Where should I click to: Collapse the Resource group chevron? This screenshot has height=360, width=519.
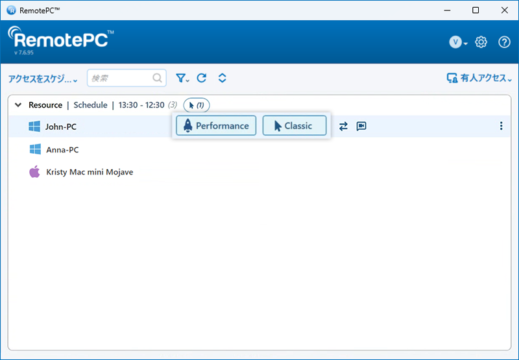(18, 105)
